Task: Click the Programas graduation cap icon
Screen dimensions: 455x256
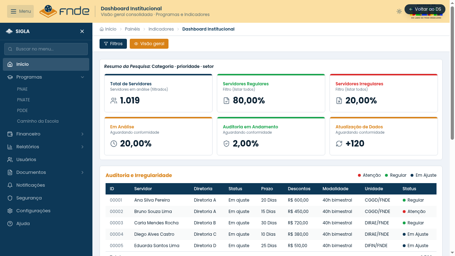Action: point(10,77)
